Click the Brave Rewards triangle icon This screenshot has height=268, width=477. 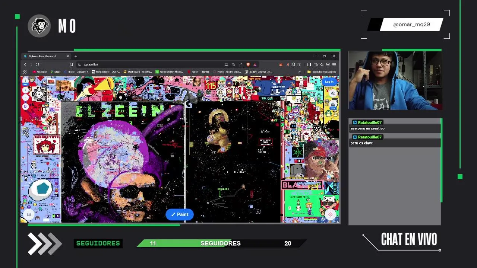(255, 64)
